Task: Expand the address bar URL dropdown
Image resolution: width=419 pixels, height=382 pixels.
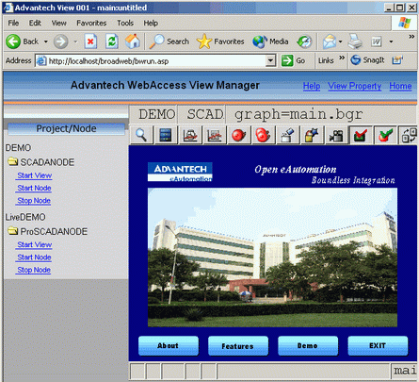Action: click(270, 60)
